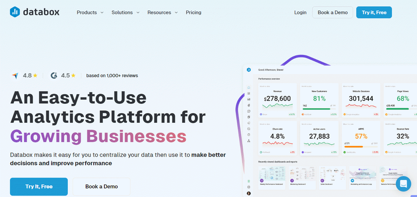This screenshot has height=197, width=417.
Task: Click the databox wordmark text
Action: click(41, 12)
